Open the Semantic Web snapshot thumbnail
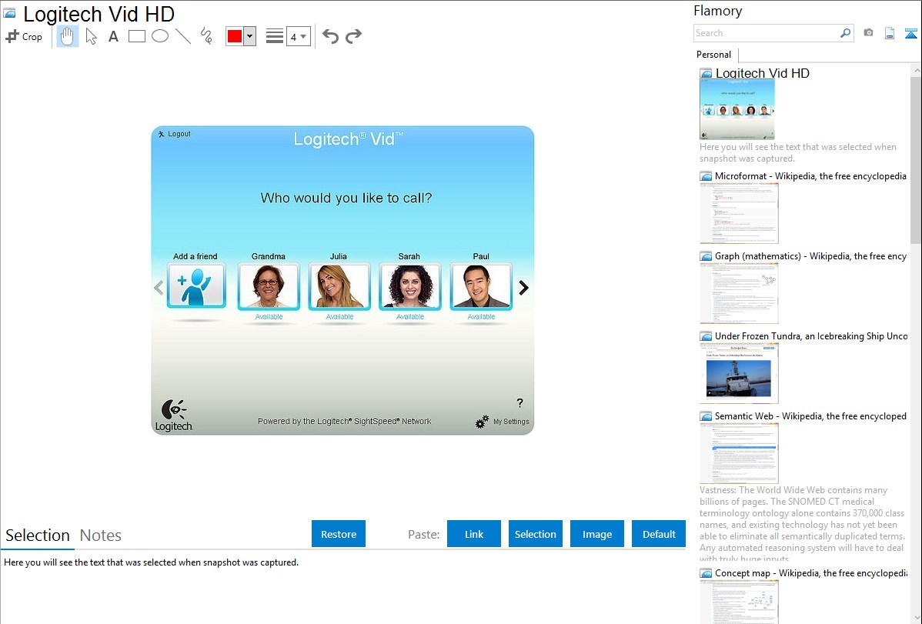The width and height of the screenshot is (922, 624). 739,453
